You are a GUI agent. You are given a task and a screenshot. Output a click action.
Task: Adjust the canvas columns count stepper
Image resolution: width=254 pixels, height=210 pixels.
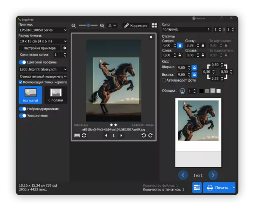(220, 30)
